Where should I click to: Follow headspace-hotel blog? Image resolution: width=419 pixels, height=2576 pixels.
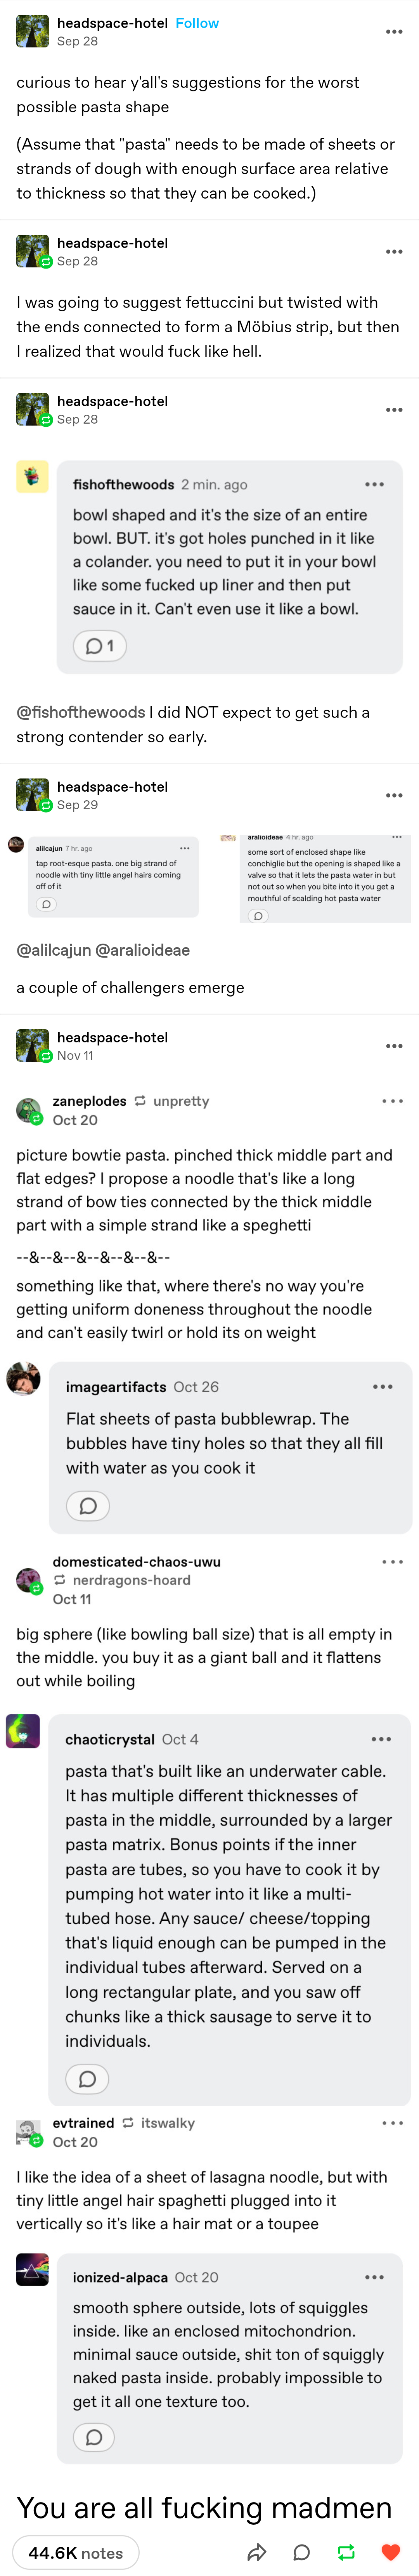pyautogui.click(x=197, y=23)
